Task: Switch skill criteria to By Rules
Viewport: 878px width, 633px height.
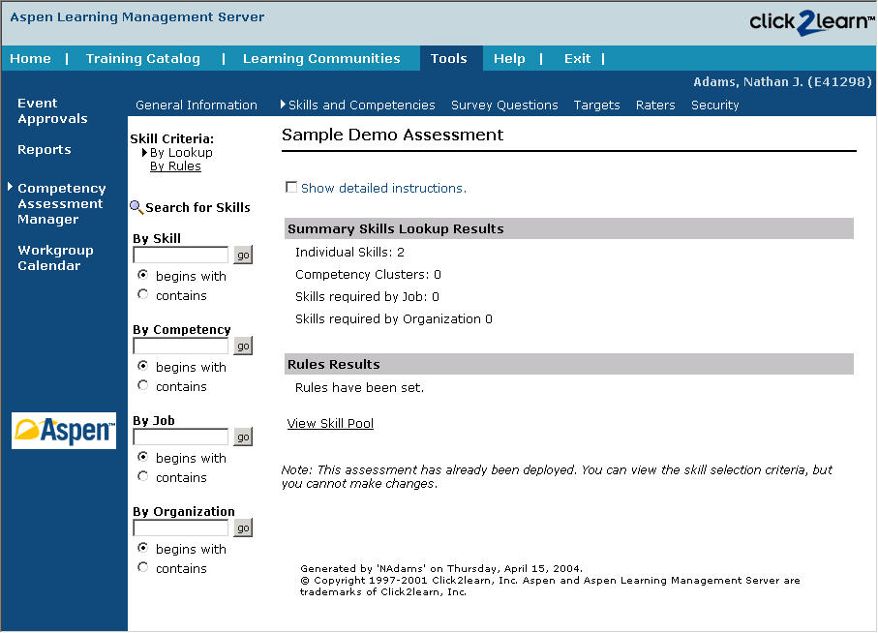Action: point(175,166)
